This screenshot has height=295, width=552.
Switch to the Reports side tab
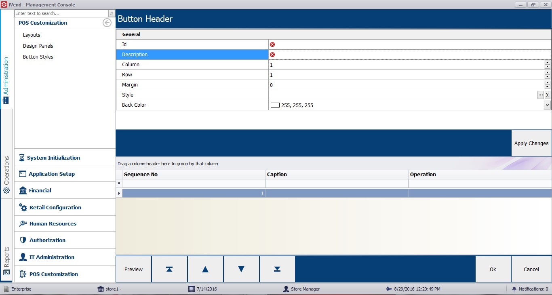(6, 261)
